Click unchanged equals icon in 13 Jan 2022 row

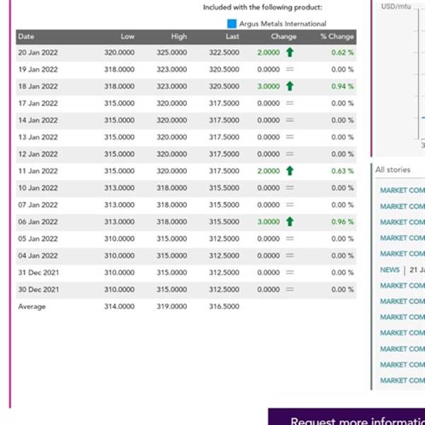pyautogui.click(x=290, y=137)
